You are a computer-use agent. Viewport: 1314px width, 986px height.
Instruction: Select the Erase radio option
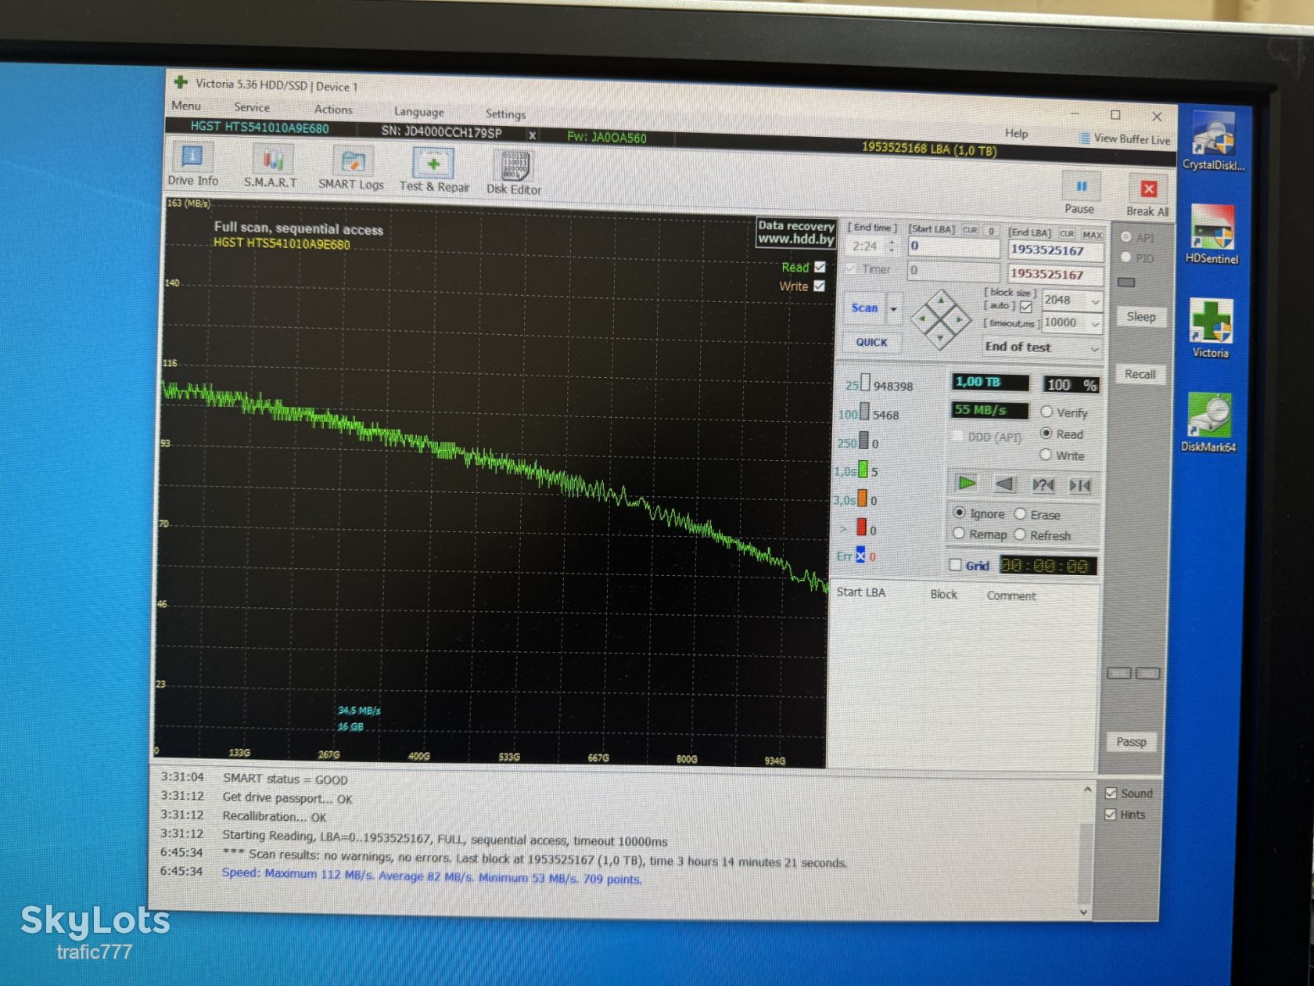(1020, 513)
